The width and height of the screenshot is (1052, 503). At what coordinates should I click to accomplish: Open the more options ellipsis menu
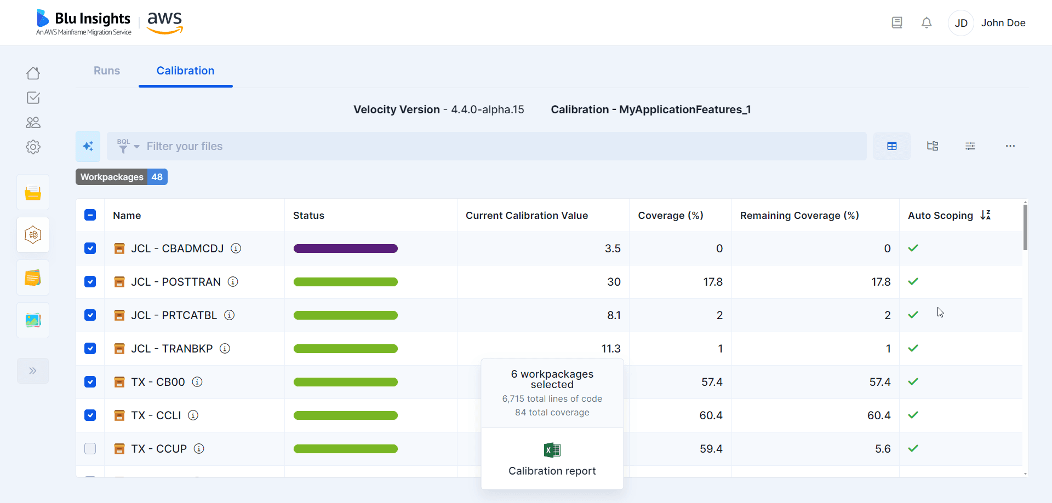point(1010,146)
